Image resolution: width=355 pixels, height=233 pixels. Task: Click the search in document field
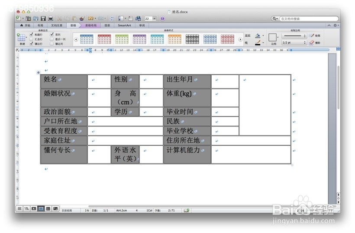point(308,19)
